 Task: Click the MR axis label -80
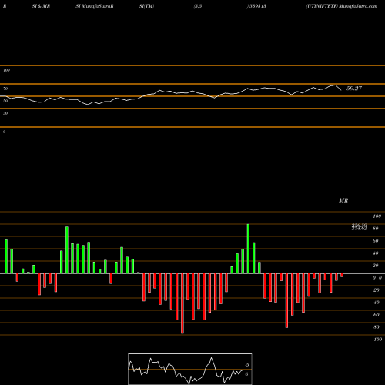[x=376, y=327]
